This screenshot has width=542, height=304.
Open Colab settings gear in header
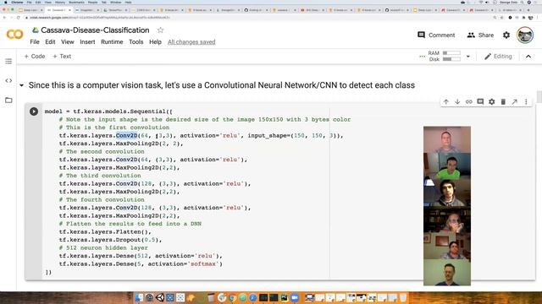[x=506, y=35]
